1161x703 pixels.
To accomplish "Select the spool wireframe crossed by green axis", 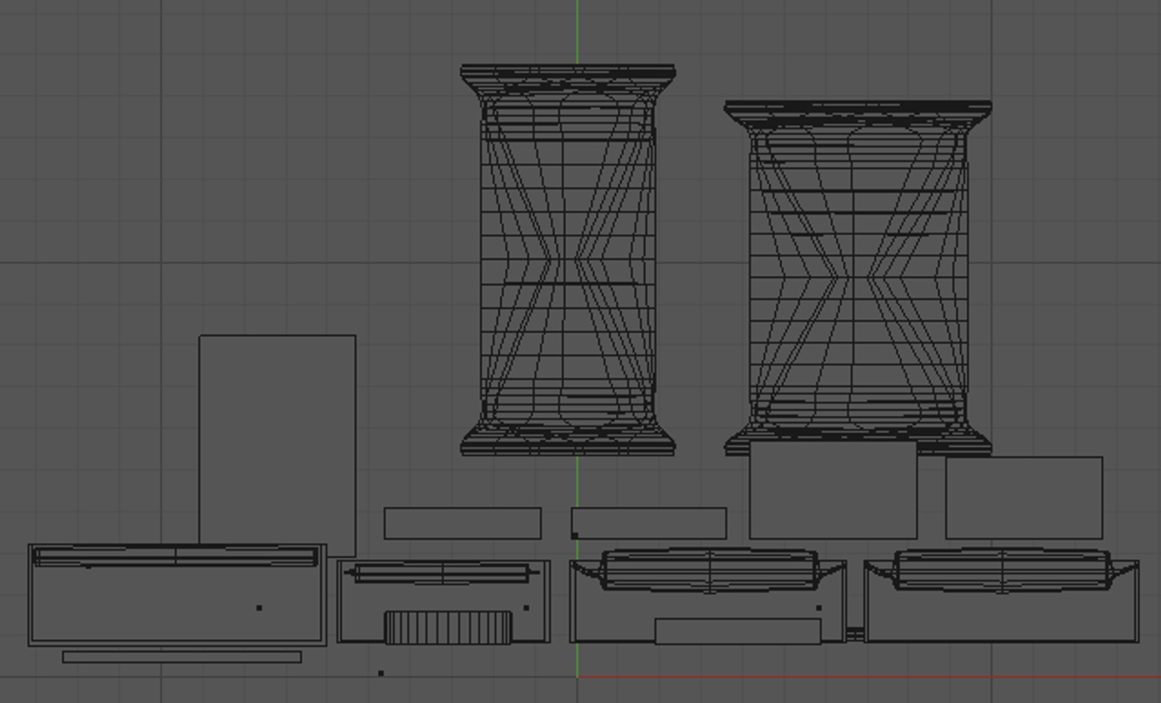I will click(568, 260).
